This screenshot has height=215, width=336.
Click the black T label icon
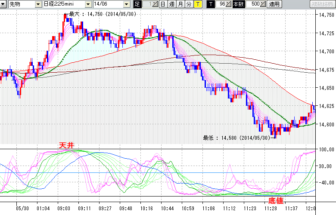tap(210, 4)
